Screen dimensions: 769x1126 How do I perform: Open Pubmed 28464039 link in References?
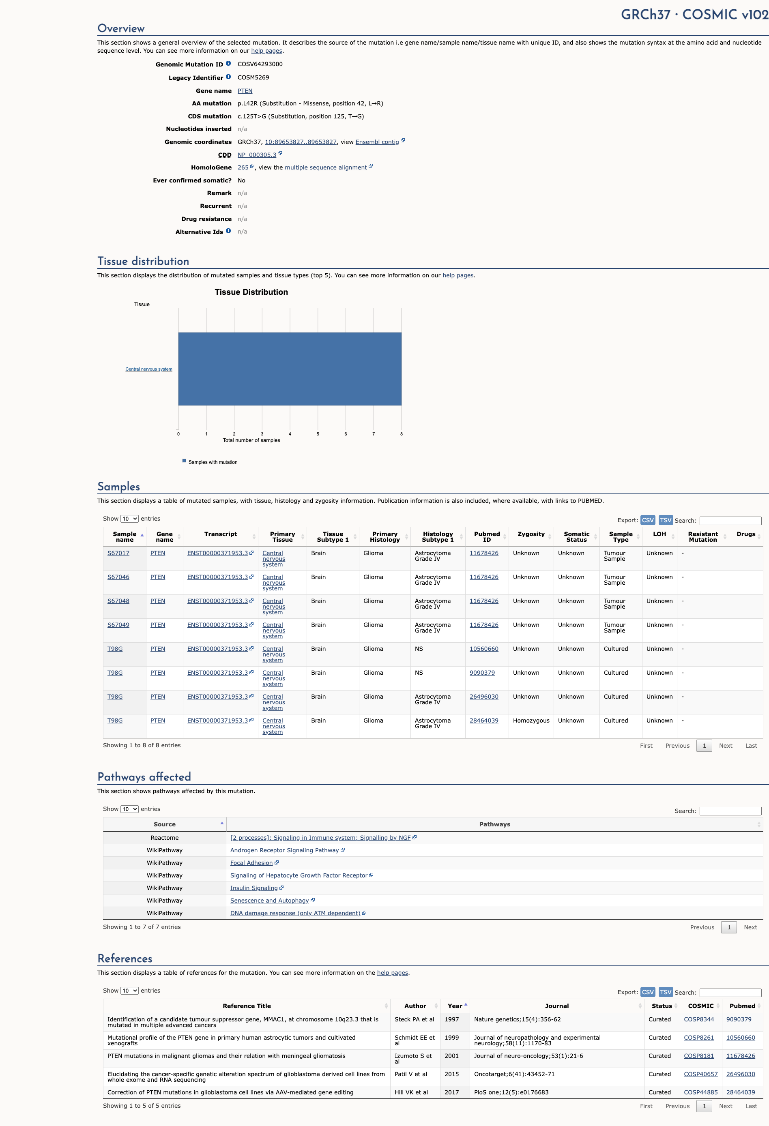pos(741,1092)
